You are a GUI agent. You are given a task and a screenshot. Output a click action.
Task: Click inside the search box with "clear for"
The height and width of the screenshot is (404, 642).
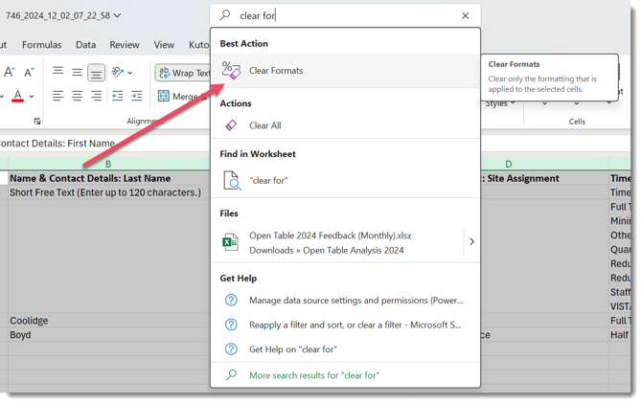[x=345, y=16]
